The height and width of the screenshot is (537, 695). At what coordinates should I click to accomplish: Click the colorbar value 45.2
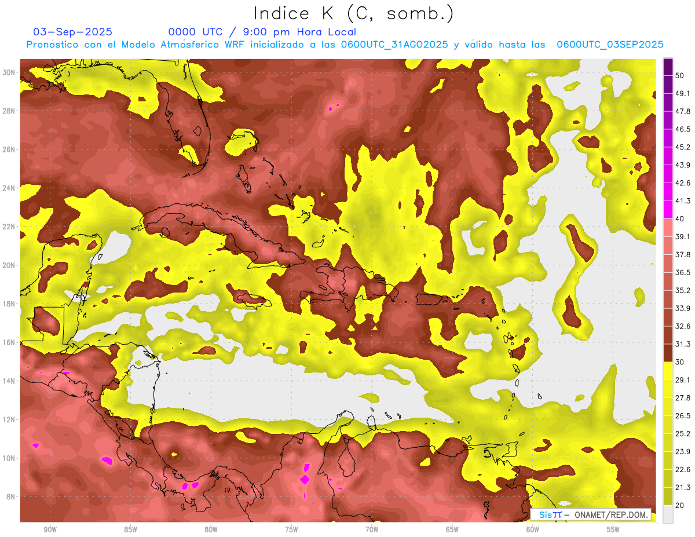(682, 147)
